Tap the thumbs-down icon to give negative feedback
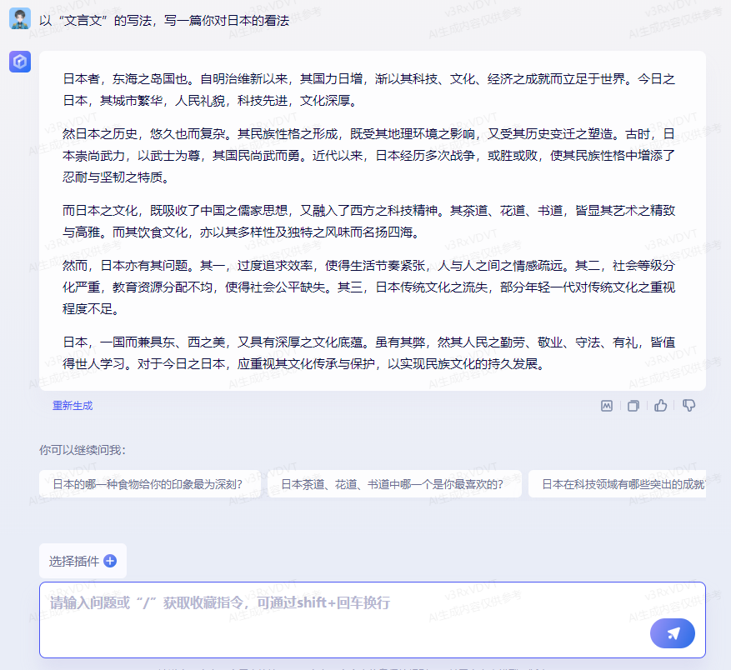The image size is (731, 670). click(688, 406)
